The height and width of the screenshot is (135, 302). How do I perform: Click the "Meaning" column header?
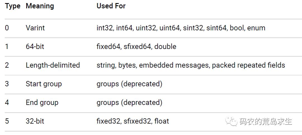[40, 6]
